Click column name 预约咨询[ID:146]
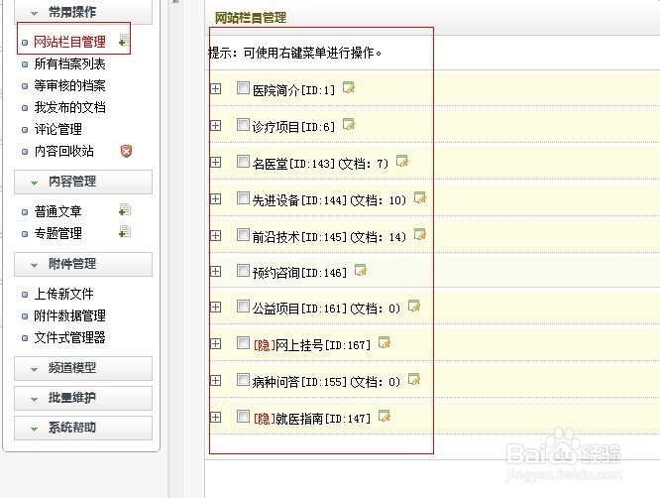The height and width of the screenshot is (498, 660). (x=299, y=273)
